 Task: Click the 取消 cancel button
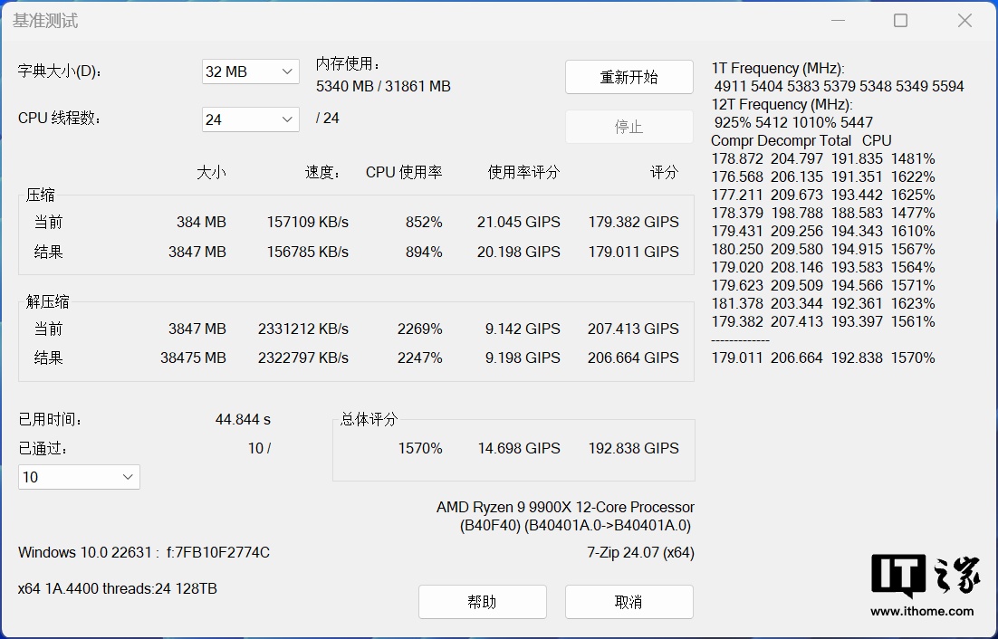coord(629,602)
